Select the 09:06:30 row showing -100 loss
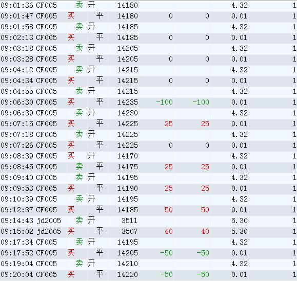The image size is (297, 281). 149,102
